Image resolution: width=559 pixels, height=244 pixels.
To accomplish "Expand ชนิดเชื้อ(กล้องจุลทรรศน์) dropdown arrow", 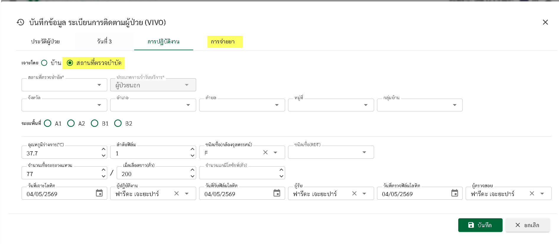I will [275, 152].
